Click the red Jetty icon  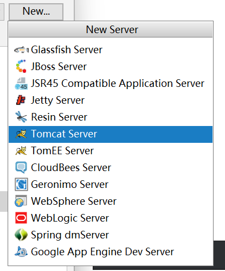(21, 100)
